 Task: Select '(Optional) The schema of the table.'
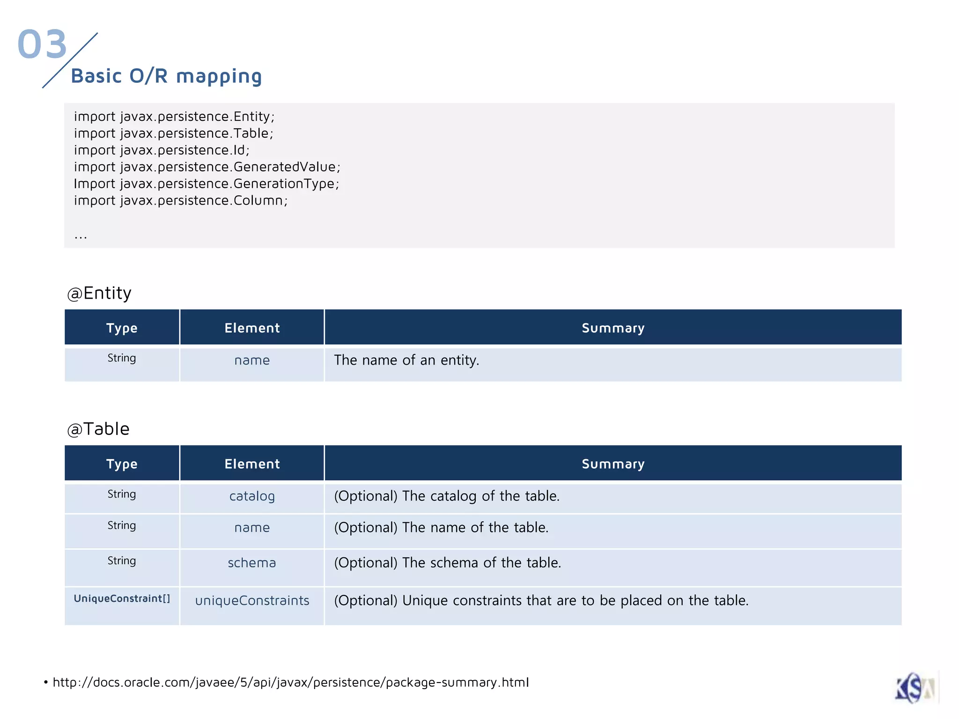pyautogui.click(x=448, y=563)
